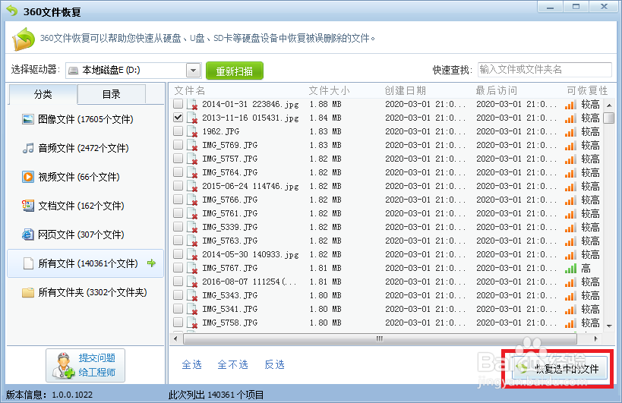Click the green 重新扫描 rescan button

235,71
